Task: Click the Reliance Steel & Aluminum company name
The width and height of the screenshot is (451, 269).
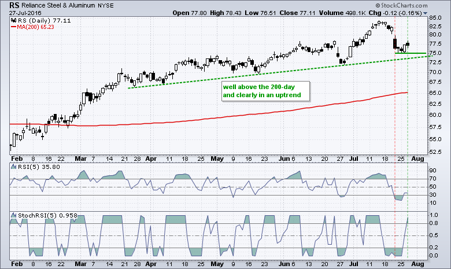Action: point(60,5)
